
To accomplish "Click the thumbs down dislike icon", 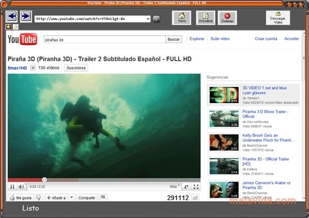I will tap(39, 198).
